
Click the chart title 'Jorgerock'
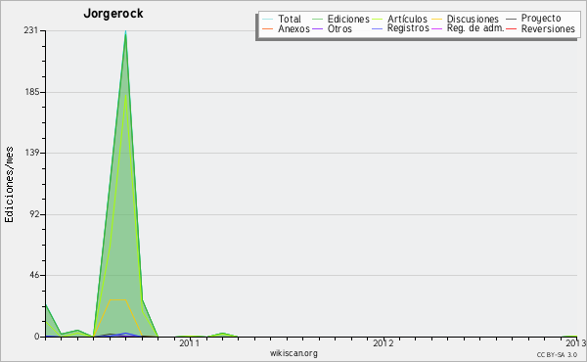pos(113,14)
